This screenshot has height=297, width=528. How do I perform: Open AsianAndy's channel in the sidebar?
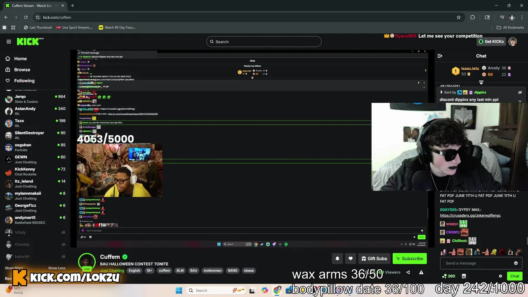(35, 111)
